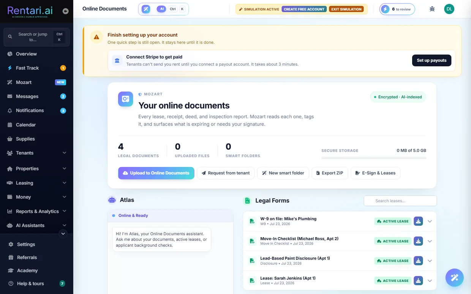Open the DL user avatar menu
This screenshot has width=471, height=294.
449,9
